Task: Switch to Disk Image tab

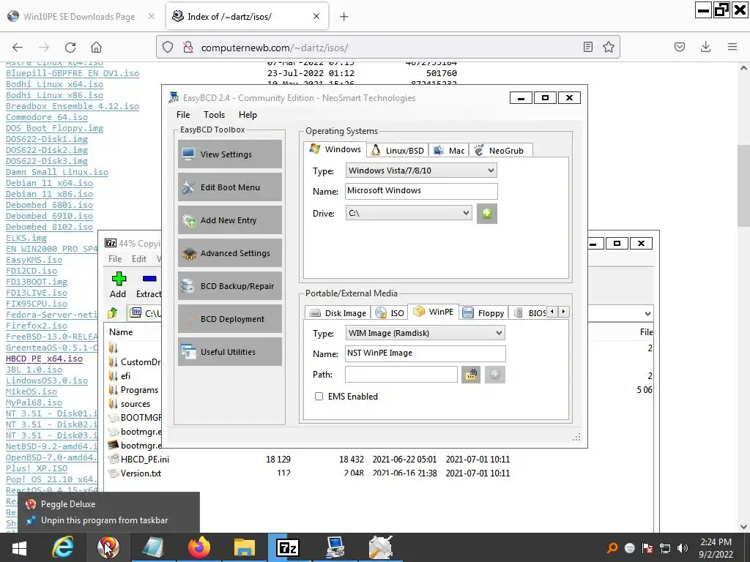Action: 338,312
